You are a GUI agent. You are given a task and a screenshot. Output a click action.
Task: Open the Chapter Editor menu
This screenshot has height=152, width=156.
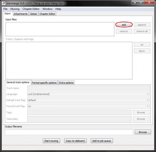(x=31, y=9)
